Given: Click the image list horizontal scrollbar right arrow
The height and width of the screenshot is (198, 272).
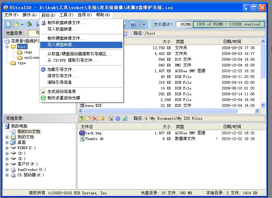Looking at the screenshot, I should coord(257,111).
